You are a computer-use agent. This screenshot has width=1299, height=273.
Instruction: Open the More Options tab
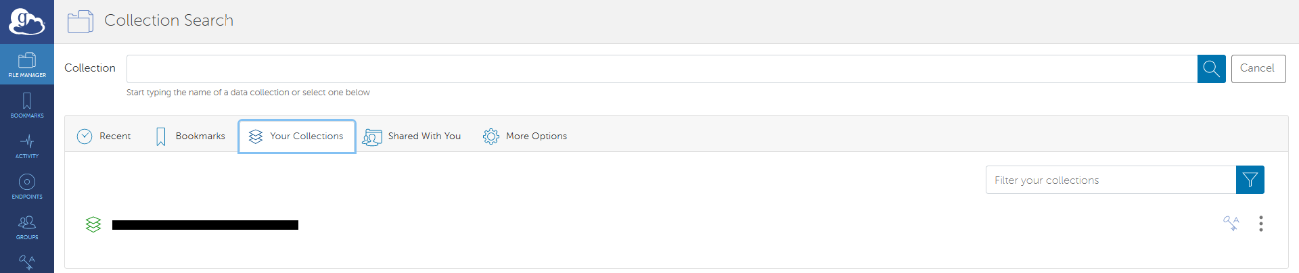click(525, 136)
